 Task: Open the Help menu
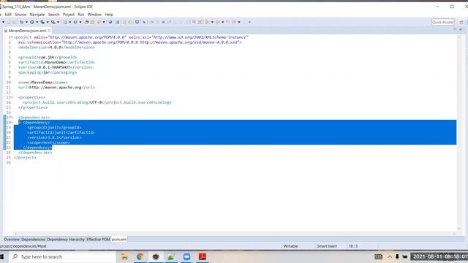[109, 15]
